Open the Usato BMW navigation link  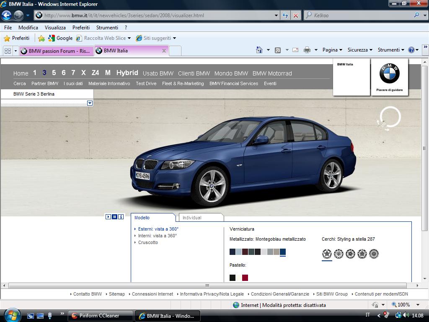(158, 73)
